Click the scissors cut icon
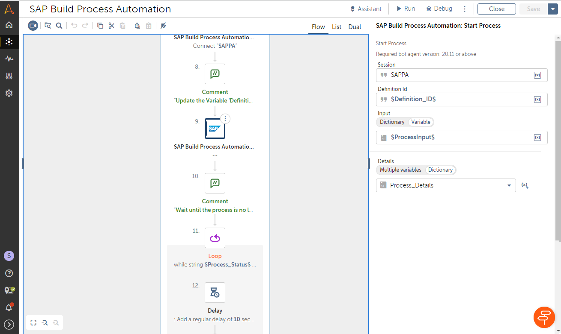This screenshot has width=561, height=334. [111, 26]
